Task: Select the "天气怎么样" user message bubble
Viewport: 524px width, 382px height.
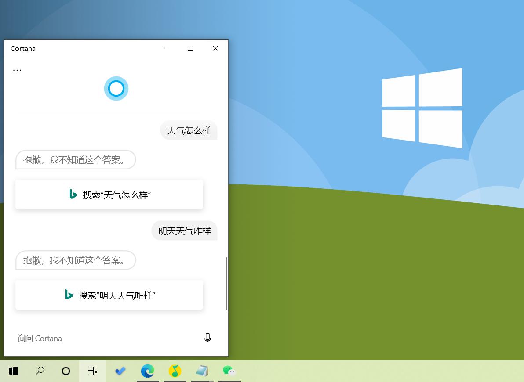Action: (189, 130)
